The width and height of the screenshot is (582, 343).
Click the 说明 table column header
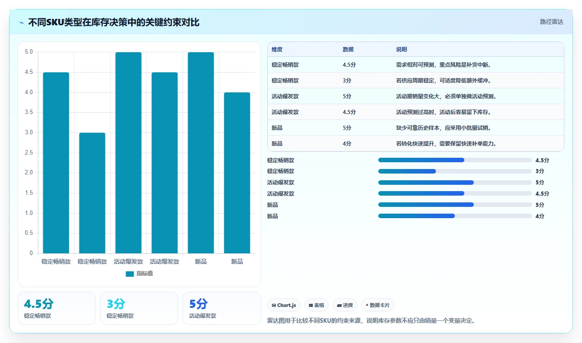tap(402, 49)
